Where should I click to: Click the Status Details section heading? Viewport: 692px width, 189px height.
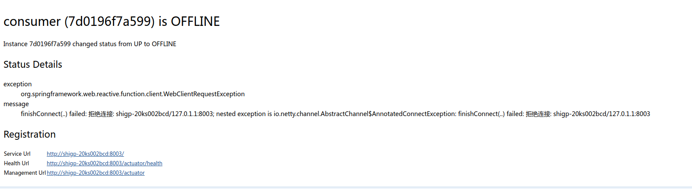(x=33, y=64)
